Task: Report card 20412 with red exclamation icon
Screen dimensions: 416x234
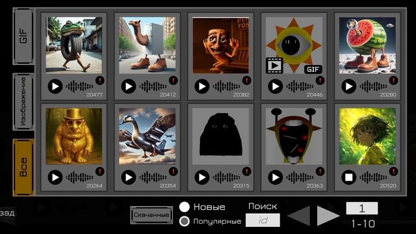Action: pos(174,80)
